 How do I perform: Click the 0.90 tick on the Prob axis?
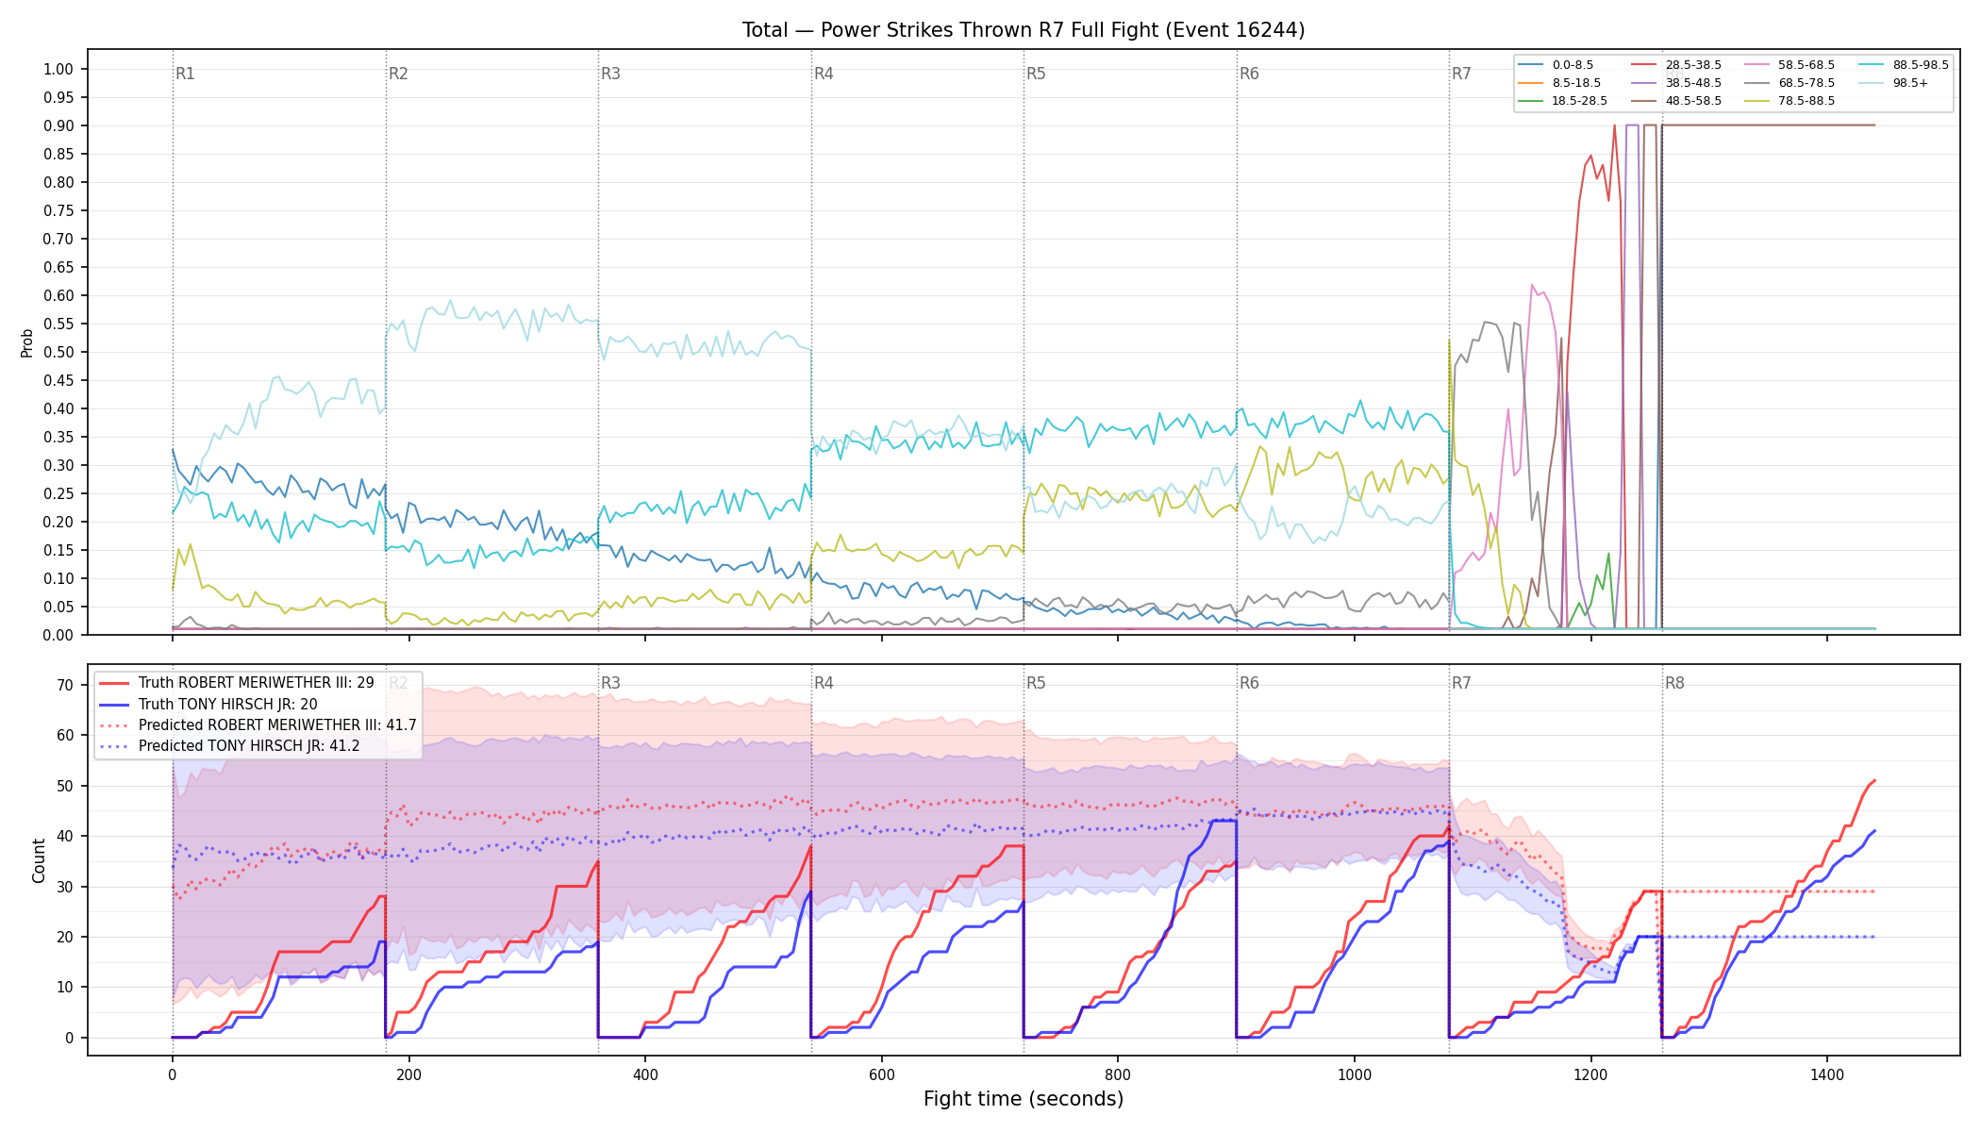point(58,125)
